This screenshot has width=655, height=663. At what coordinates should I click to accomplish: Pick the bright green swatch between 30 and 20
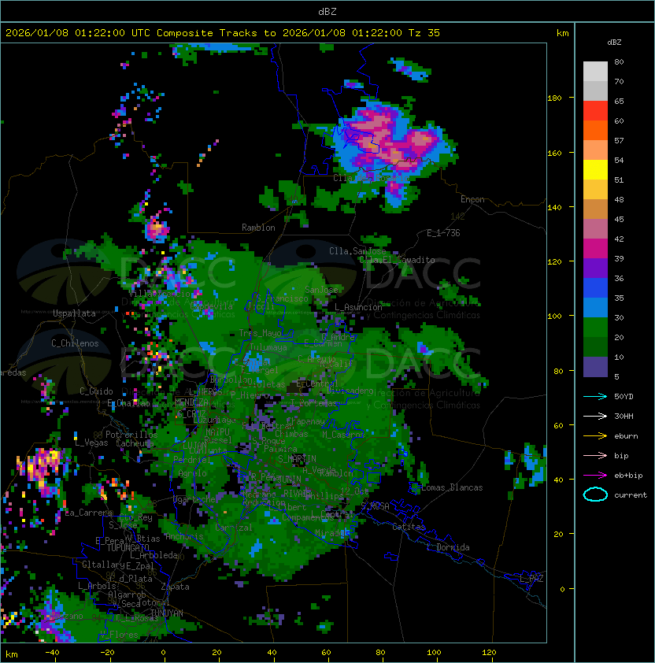[x=595, y=328]
